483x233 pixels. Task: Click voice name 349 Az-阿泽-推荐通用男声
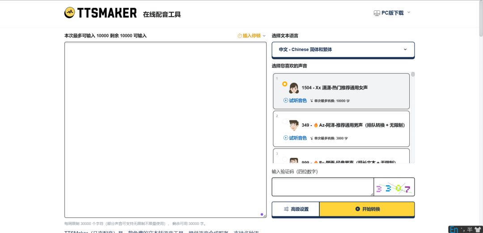pos(353,125)
